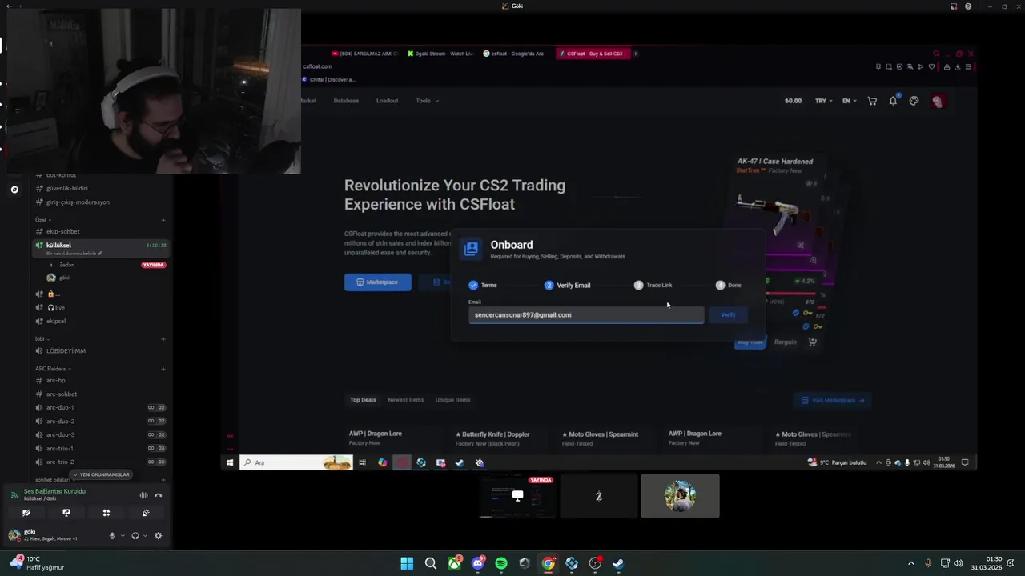Open the CSFloat Loadout menu
Viewport: 1025px width, 576px height.
coord(387,101)
